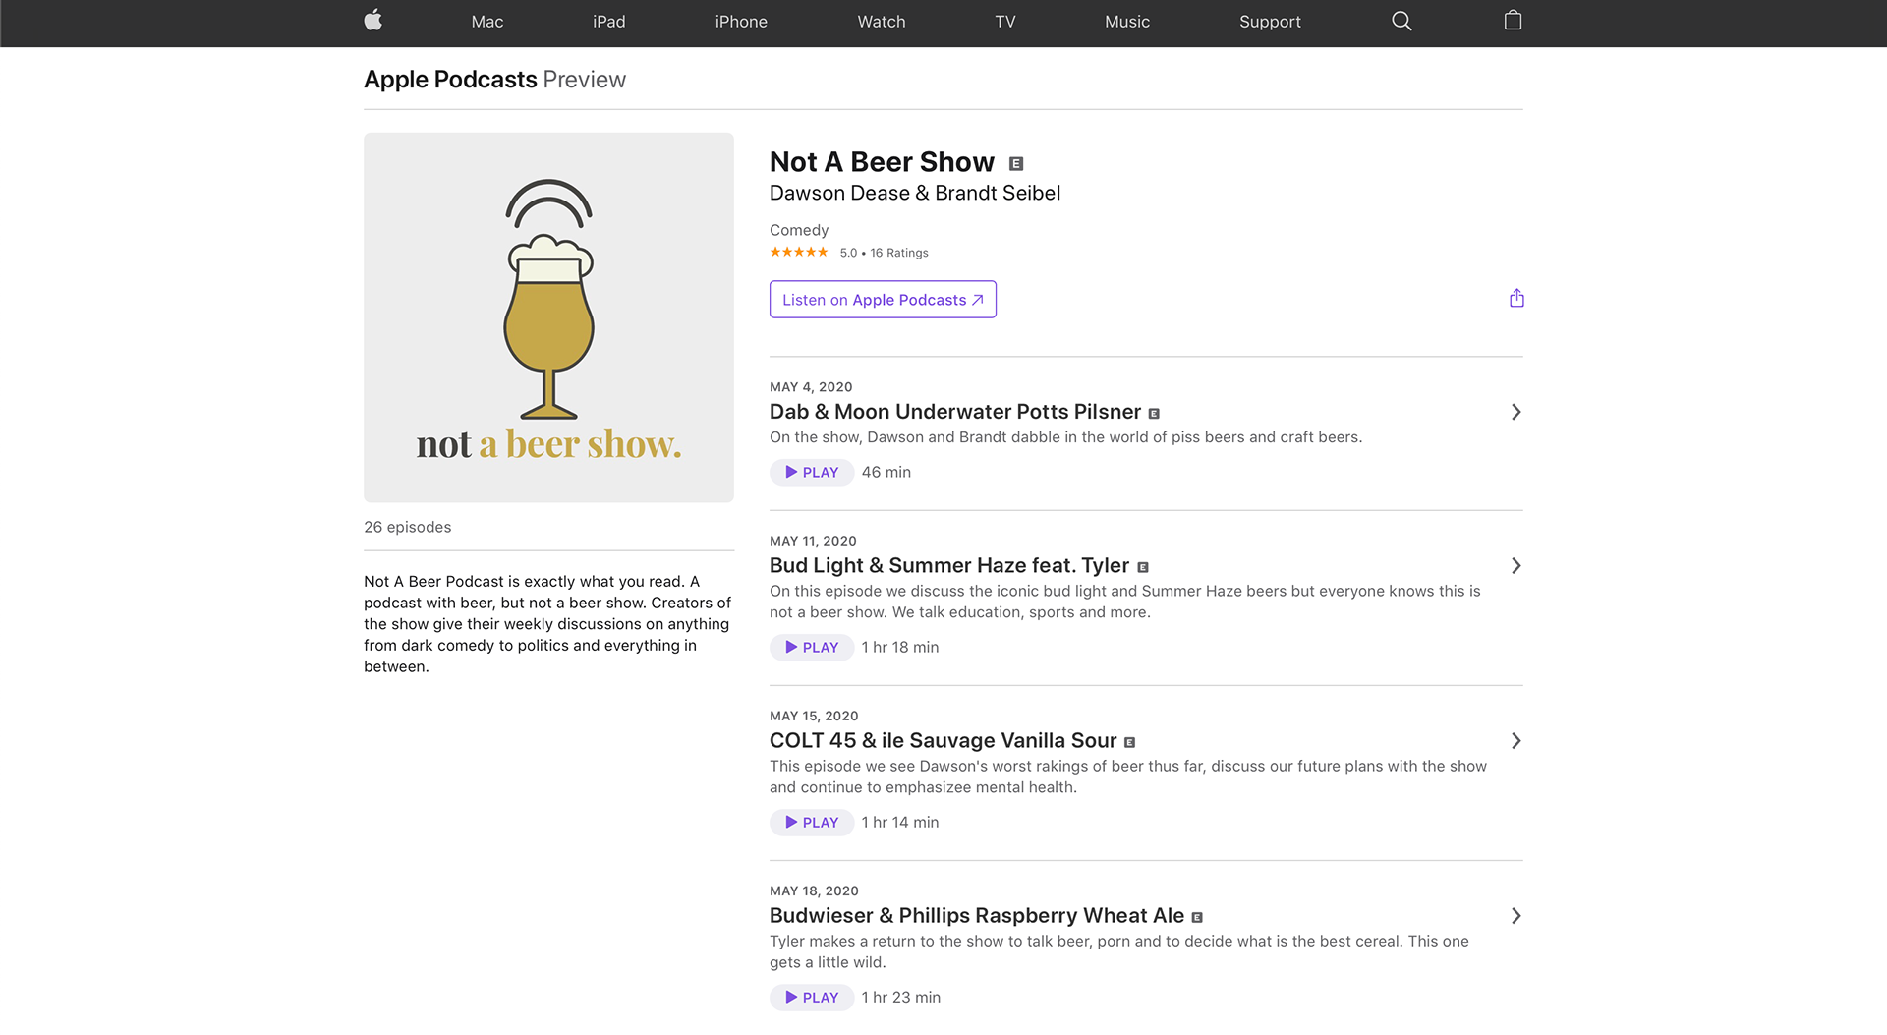Click the 1 hr 23 min duration
The height and width of the screenshot is (1035, 1887).
click(x=901, y=998)
